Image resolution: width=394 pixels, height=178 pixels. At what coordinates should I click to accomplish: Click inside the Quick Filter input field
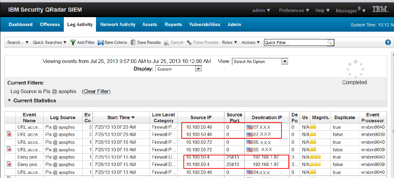pos(296,43)
